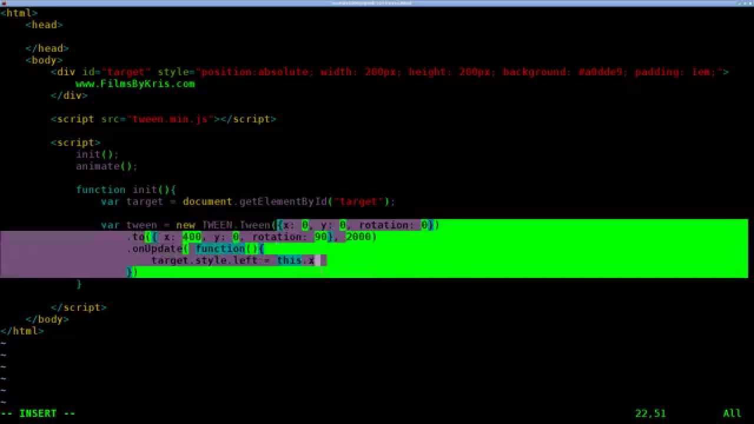Click the getElementById method name
The width and height of the screenshot is (754, 424).
(283, 201)
